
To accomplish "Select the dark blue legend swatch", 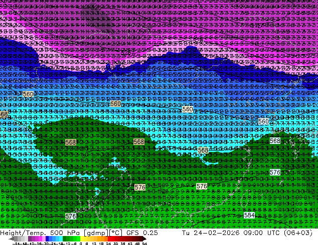I will pos(47,238).
